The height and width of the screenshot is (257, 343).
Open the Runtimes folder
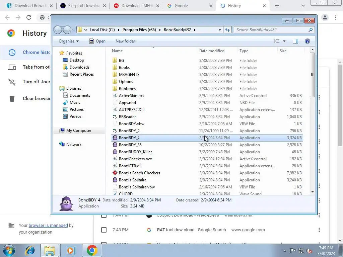(127, 88)
